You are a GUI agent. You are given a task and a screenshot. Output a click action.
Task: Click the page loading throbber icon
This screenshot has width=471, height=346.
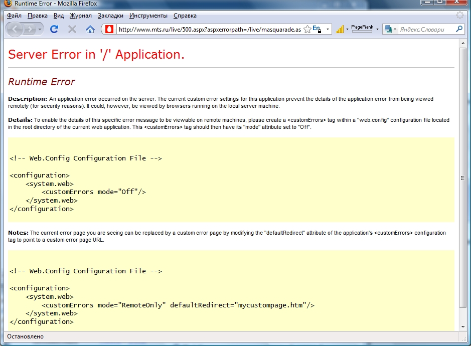(459, 16)
